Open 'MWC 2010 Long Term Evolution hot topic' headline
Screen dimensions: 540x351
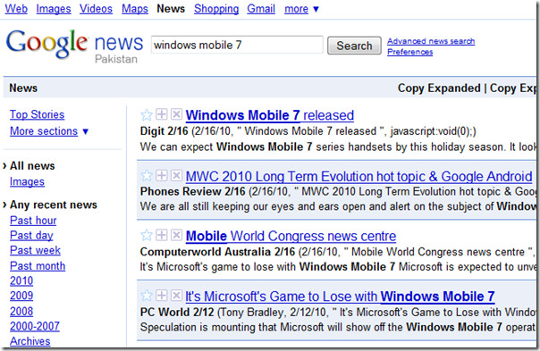(359, 177)
